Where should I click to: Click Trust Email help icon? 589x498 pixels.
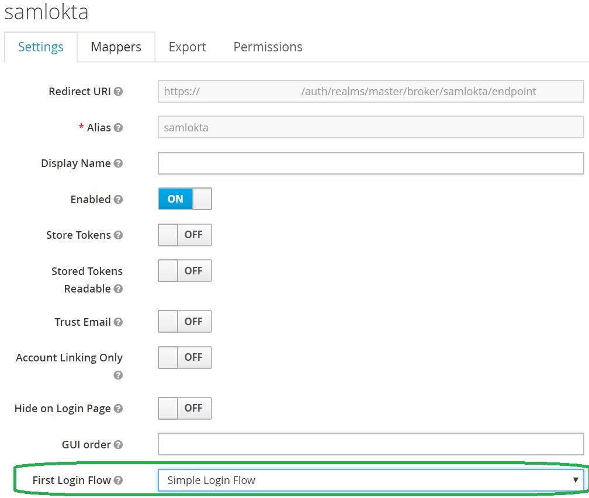click(x=118, y=322)
